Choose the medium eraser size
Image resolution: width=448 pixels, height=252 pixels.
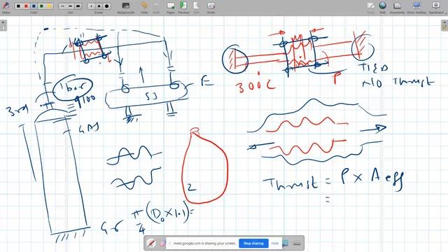[x=99, y=6]
